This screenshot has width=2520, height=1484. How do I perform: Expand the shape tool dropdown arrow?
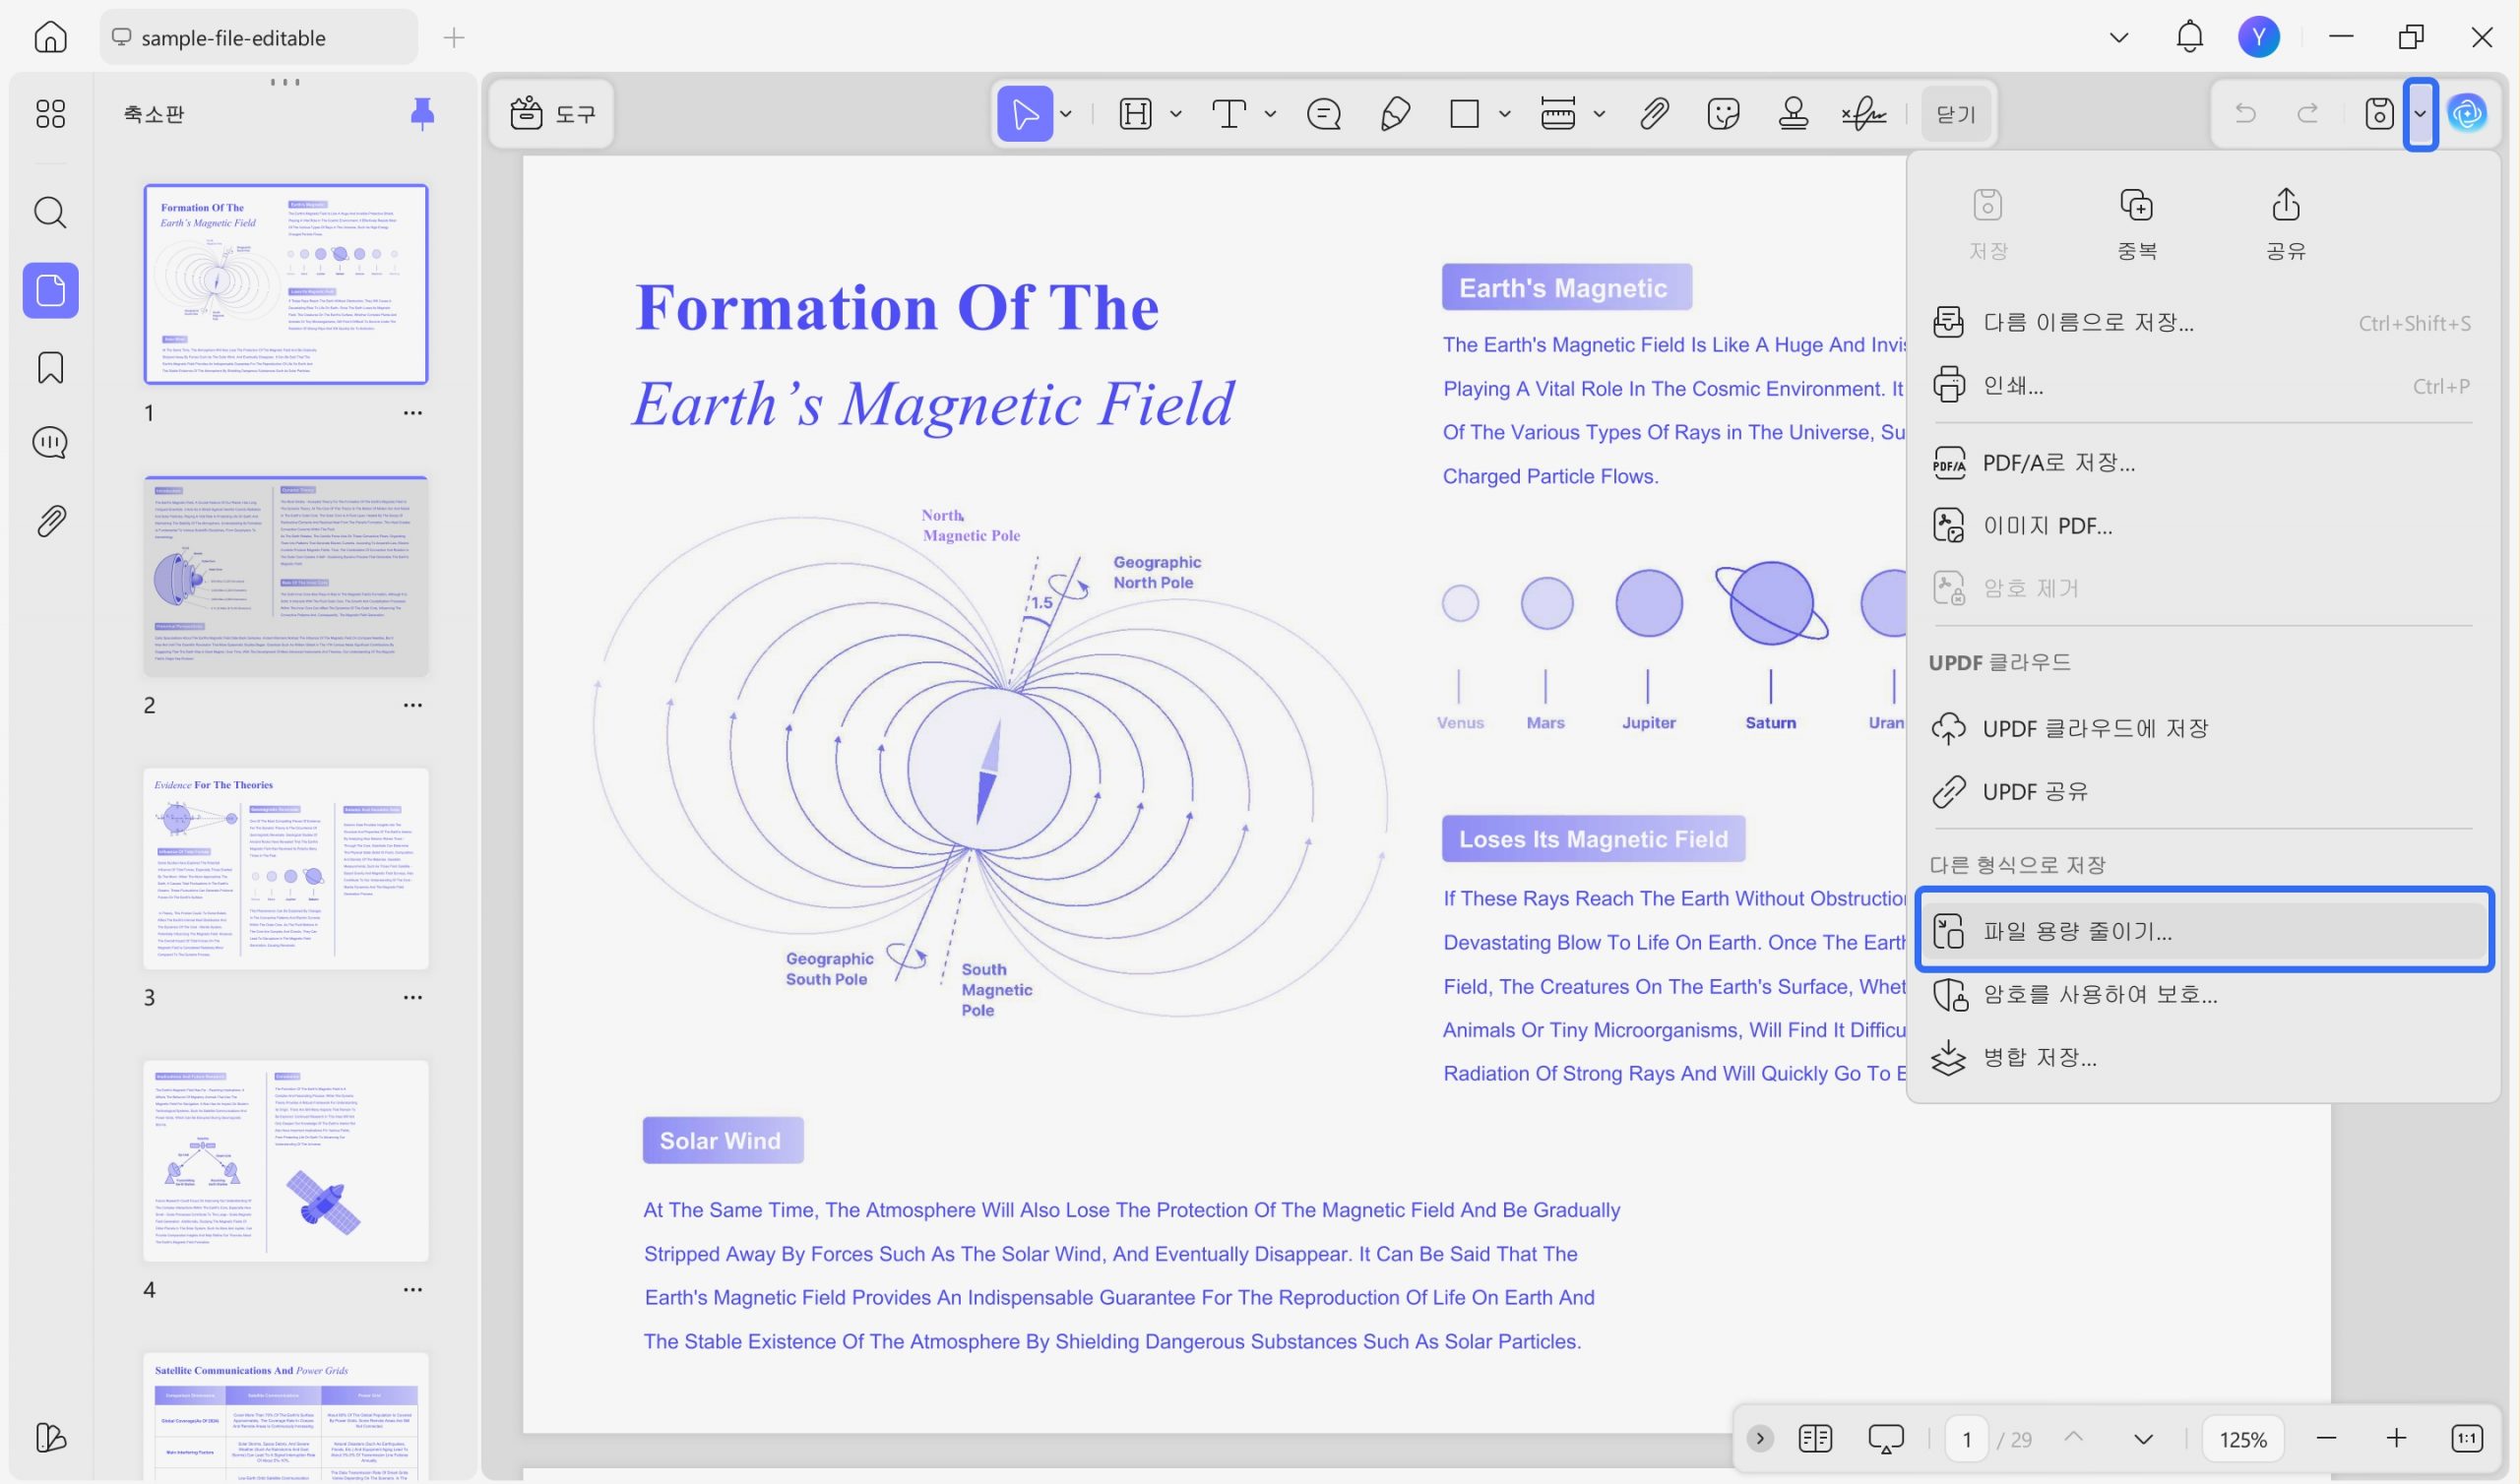click(x=1504, y=113)
